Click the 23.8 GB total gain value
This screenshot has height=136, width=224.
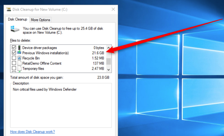[x=103, y=77]
